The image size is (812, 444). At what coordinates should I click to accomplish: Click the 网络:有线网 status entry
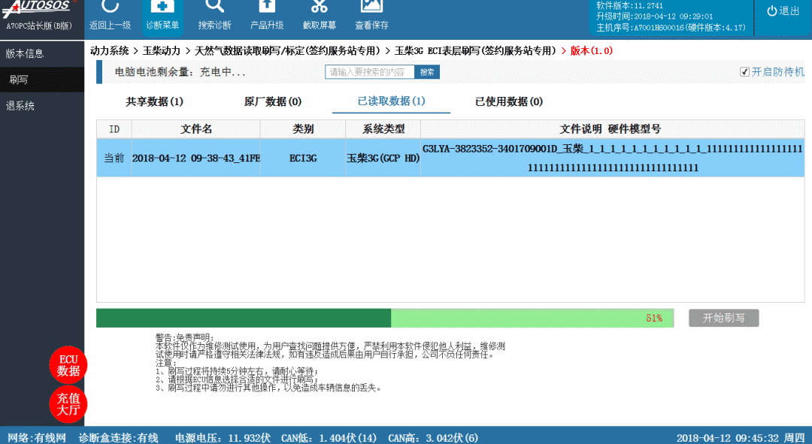pos(37,438)
